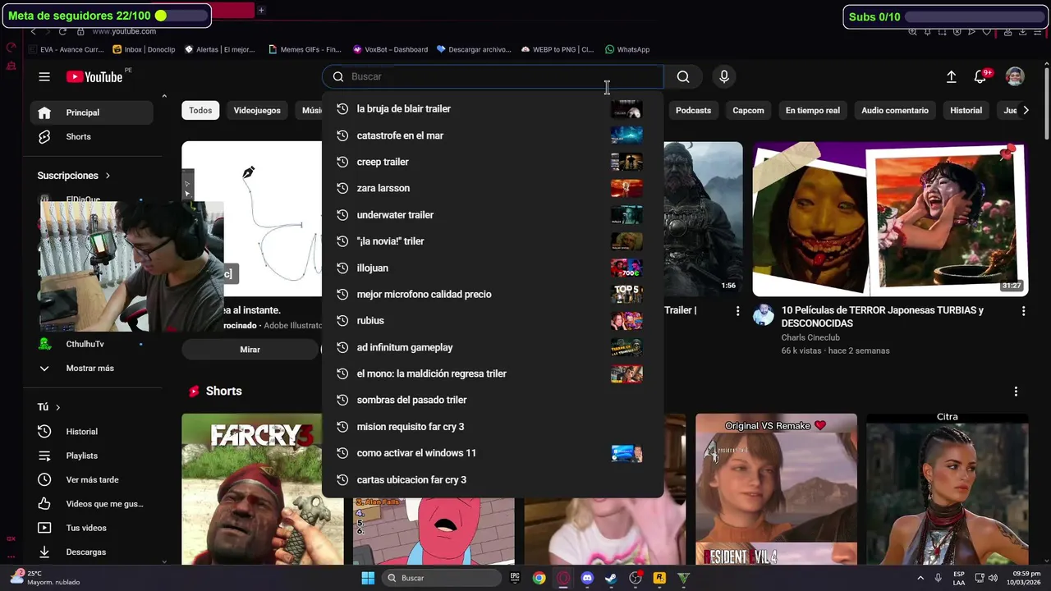Open Charls Cineclub channel link

click(x=810, y=337)
